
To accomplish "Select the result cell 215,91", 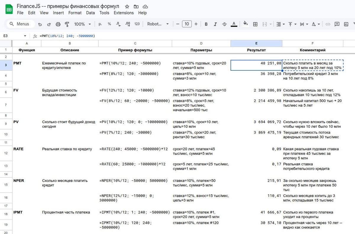I will [256, 184].
